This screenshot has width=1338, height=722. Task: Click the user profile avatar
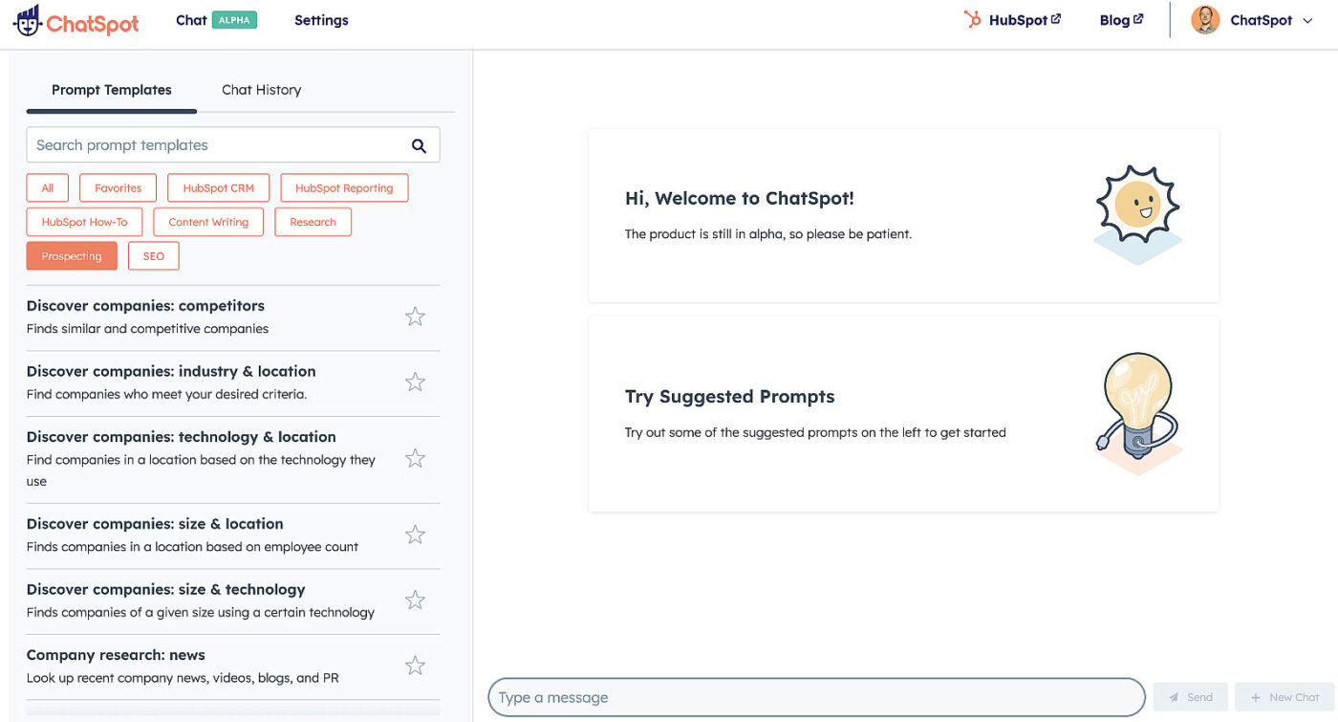[1205, 20]
